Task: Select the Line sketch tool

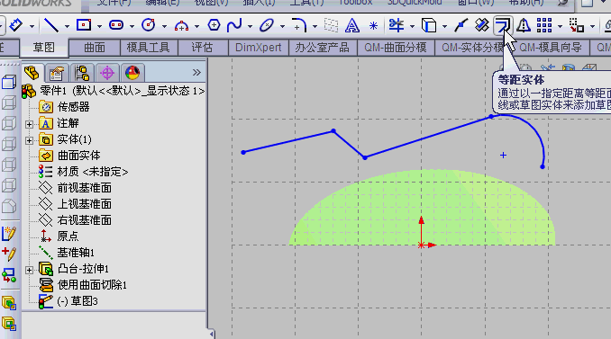Action: pos(51,25)
